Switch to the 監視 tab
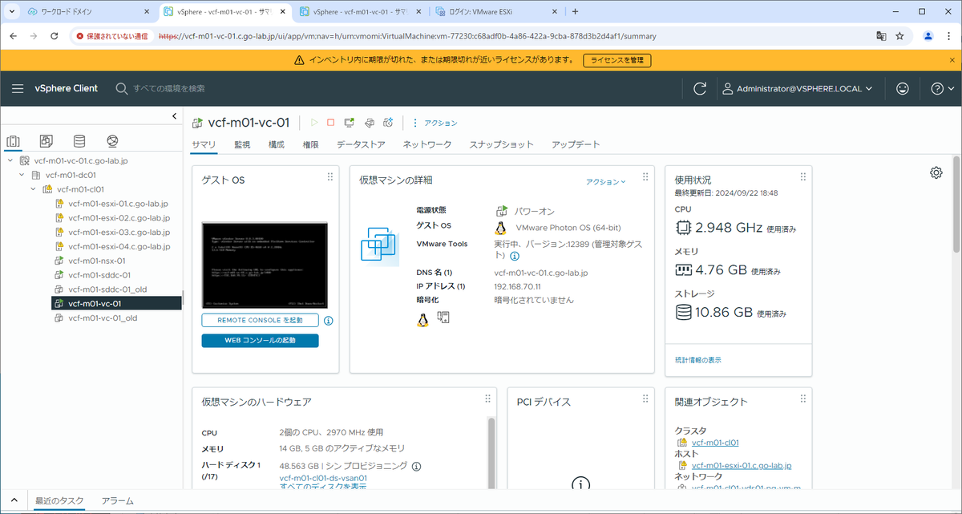The width and height of the screenshot is (962, 514). (x=242, y=144)
